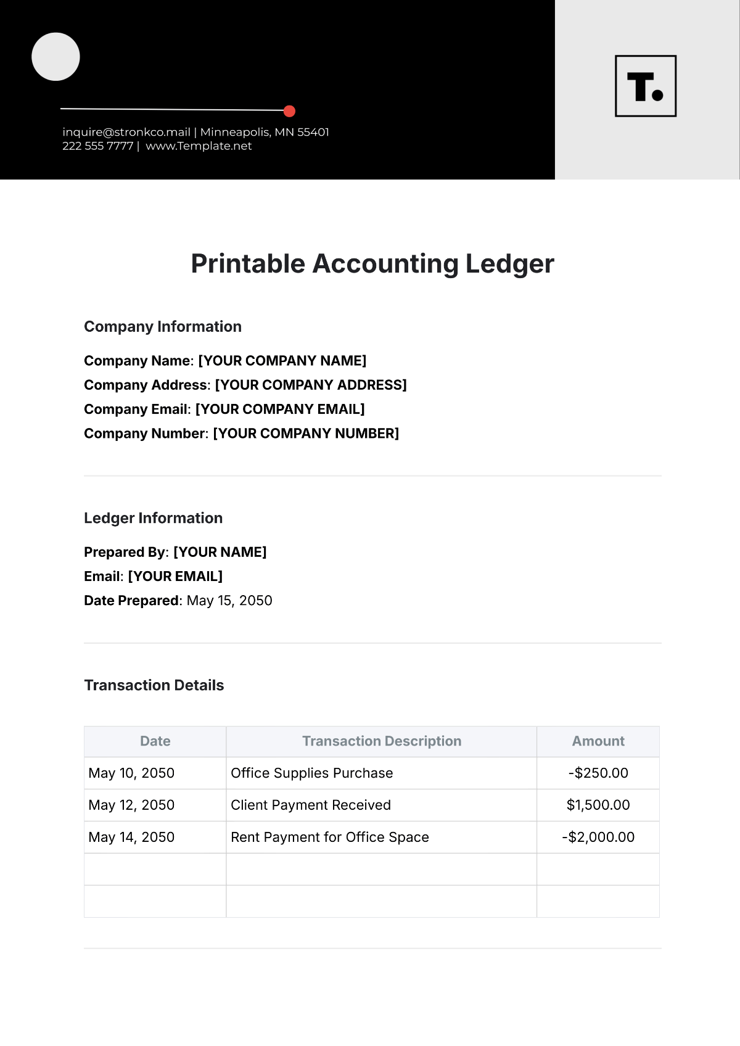Click the Amount column header
Viewport: 740px width, 1046px height.
(x=598, y=741)
